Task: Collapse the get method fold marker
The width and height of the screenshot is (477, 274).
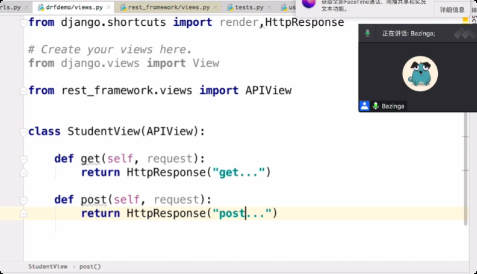Action: (23, 159)
